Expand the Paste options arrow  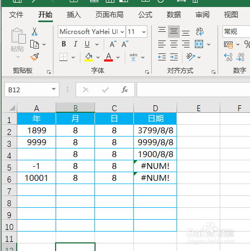click(18, 57)
